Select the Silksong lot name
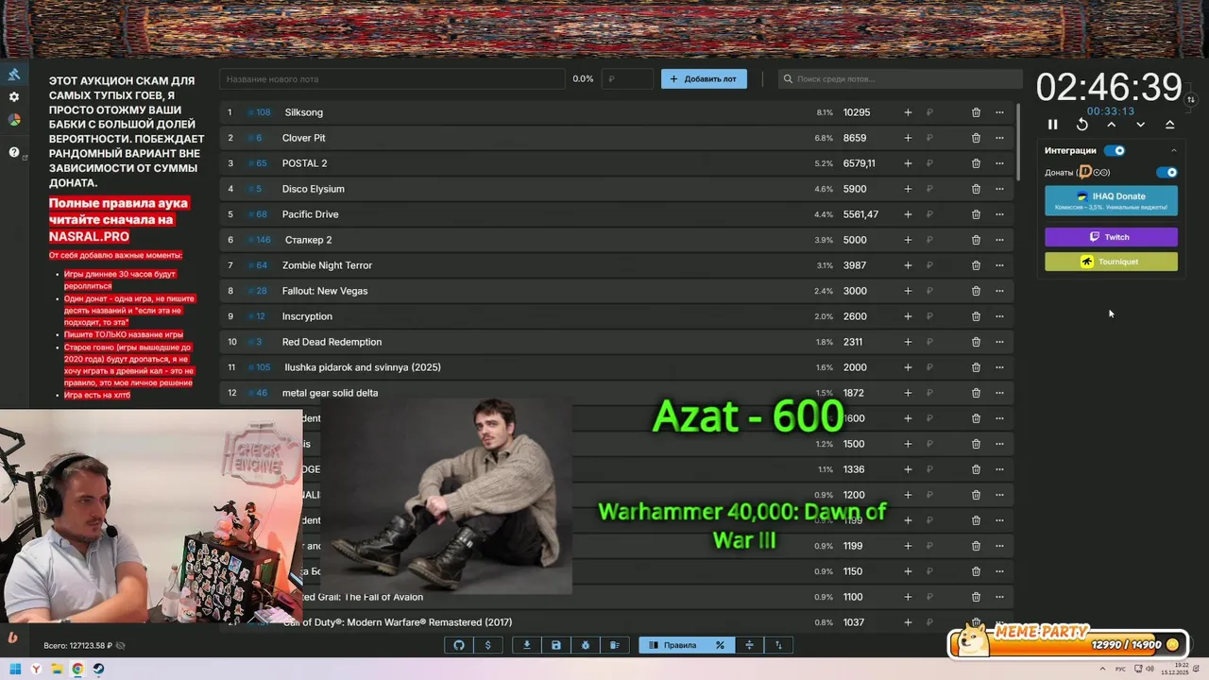Screen dimensions: 1209x680 [304, 112]
